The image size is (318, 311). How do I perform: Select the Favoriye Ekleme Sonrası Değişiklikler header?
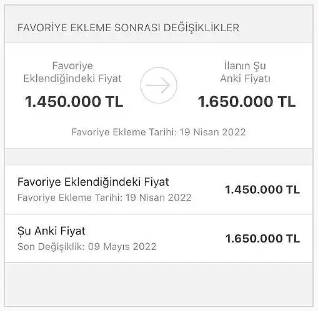[x=128, y=28]
